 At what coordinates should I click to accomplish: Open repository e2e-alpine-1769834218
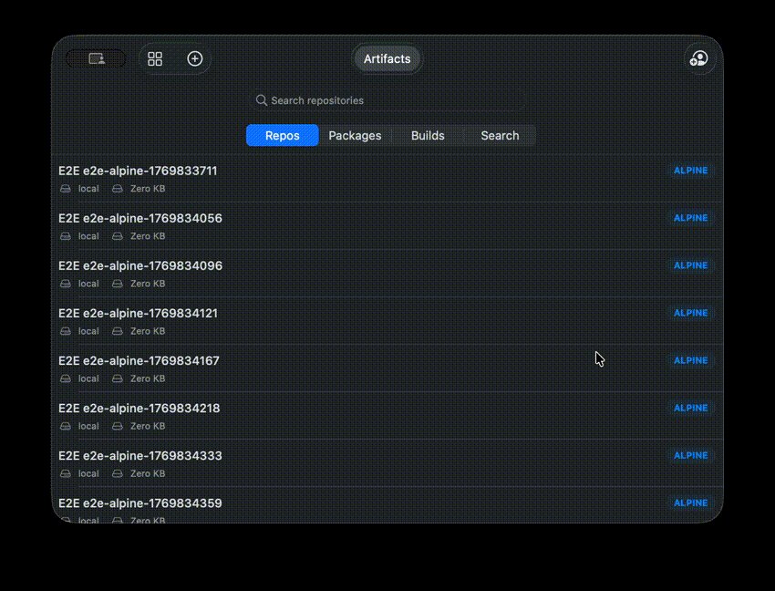click(x=139, y=408)
